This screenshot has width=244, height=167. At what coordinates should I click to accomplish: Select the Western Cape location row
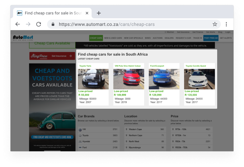145,129
